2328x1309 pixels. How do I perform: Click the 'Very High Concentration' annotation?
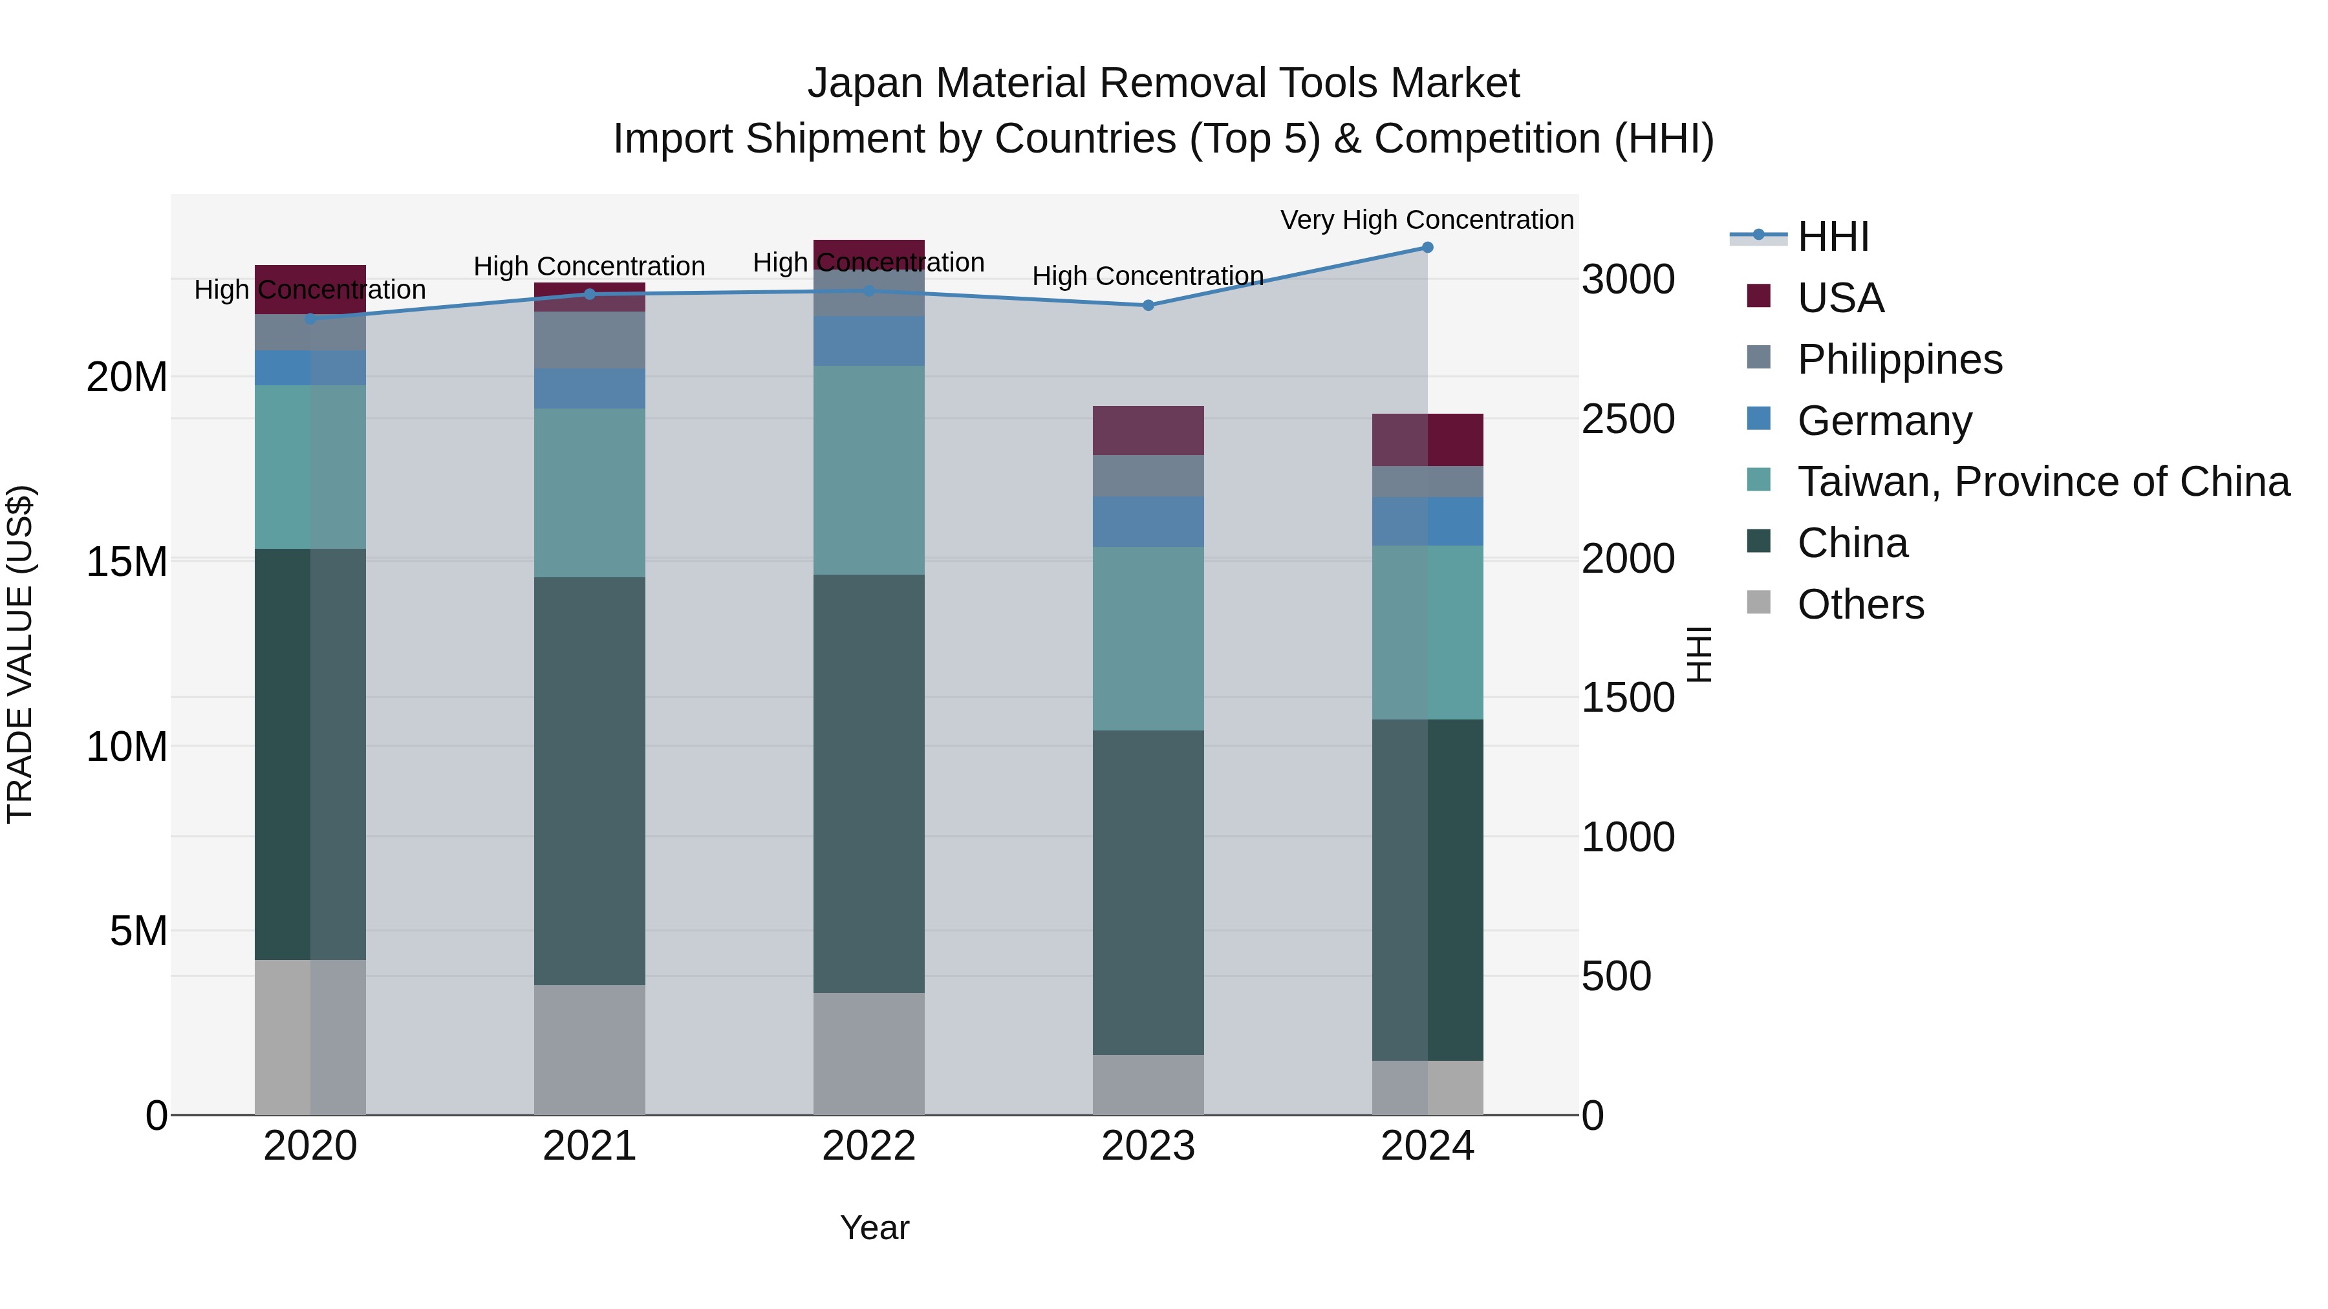[1427, 220]
